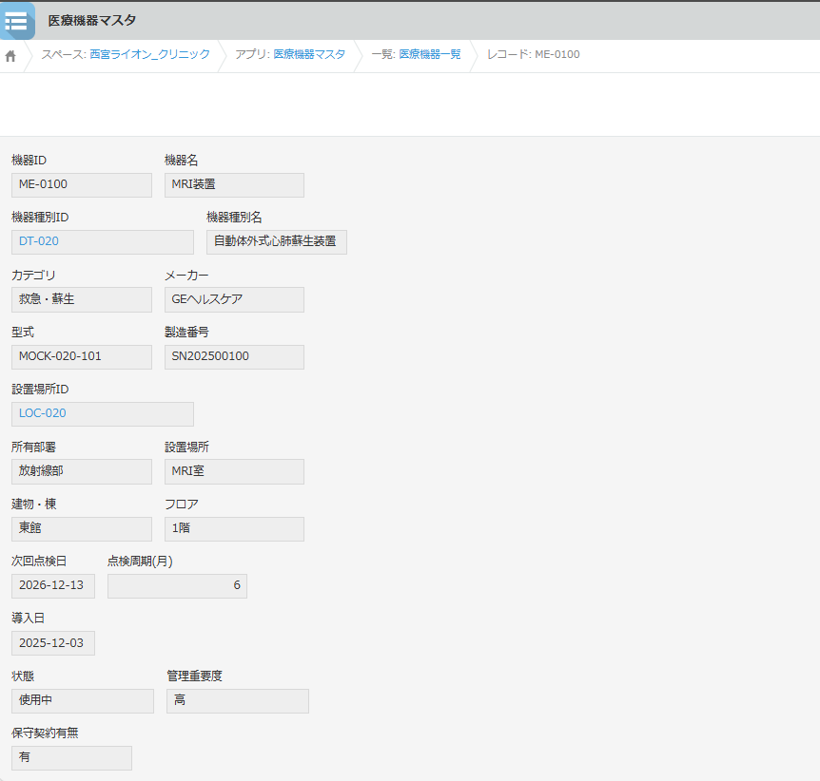Click the 製造番号 field label
The height and width of the screenshot is (781, 820).
(186, 333)
